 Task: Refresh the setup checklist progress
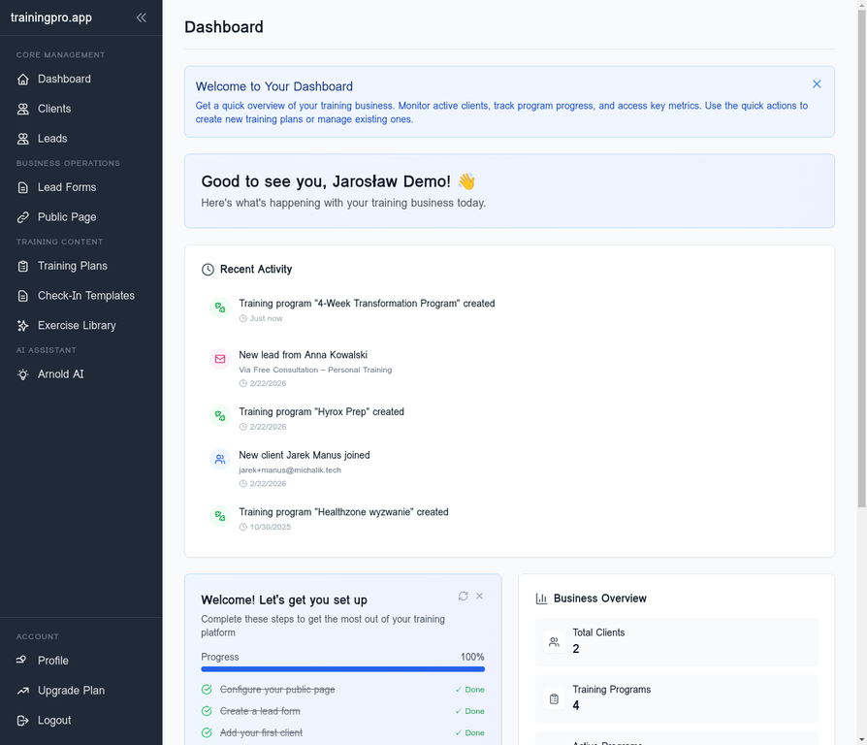pos(463,597)
